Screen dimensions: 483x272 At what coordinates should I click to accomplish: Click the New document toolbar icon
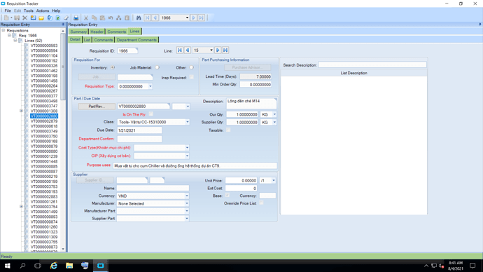pos(6,18)
